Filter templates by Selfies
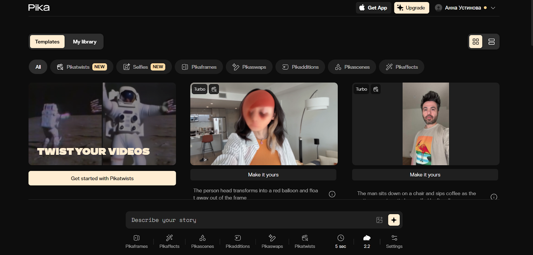Viewport: 533px width, 255px height. [144, 67]
